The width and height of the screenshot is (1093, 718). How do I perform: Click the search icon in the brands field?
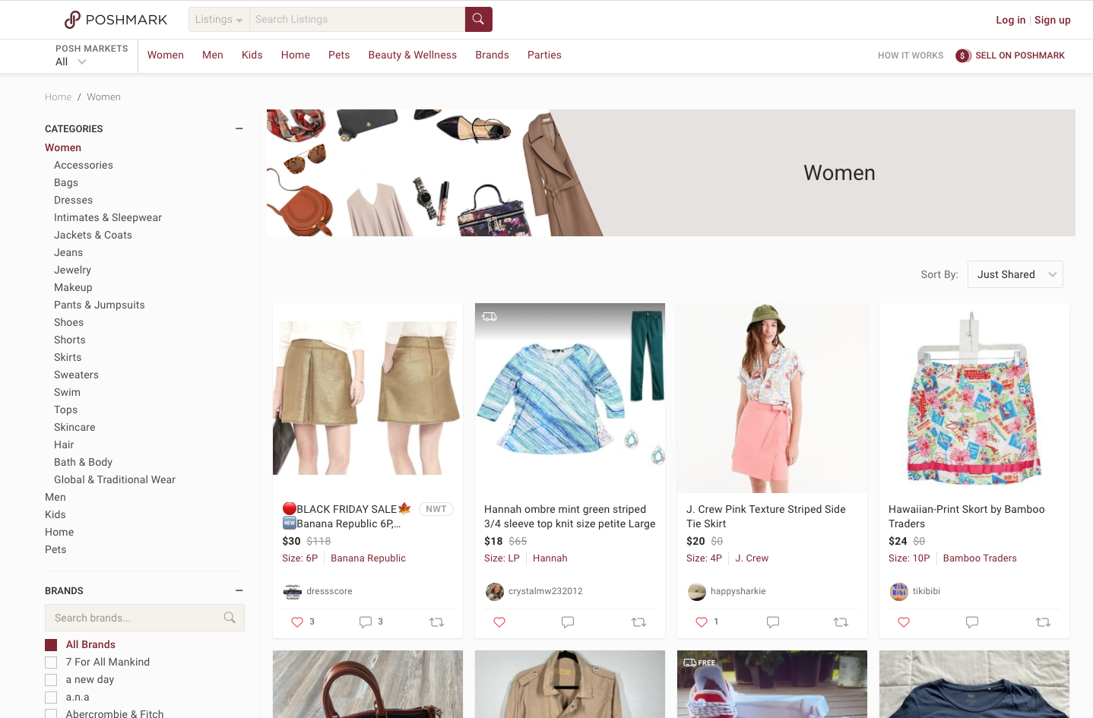tap(230, 618)
